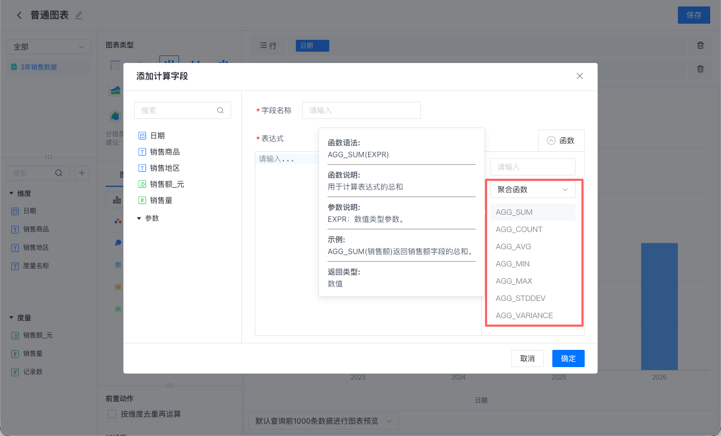Toggle 按维度去重再运算 checkbox
This screenshot has height=436, width=721.
tap(112, 414)
